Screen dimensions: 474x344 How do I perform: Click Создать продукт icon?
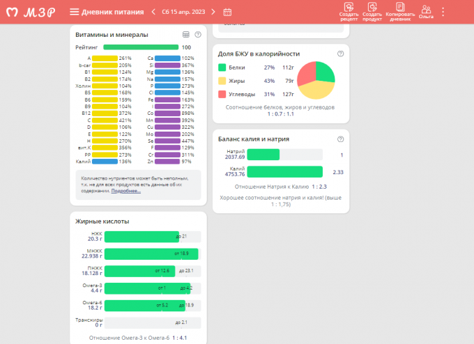(x=372, y=11)
